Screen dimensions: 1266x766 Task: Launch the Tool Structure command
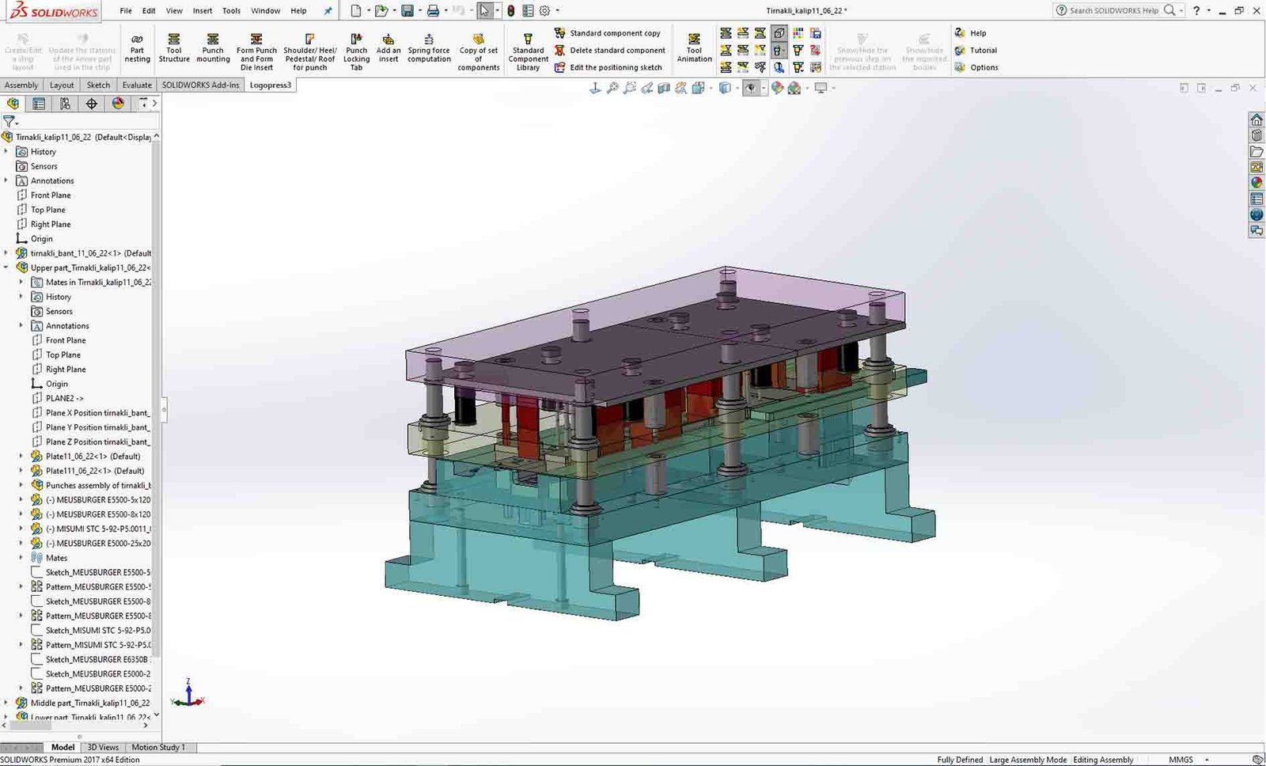[174, 48]
